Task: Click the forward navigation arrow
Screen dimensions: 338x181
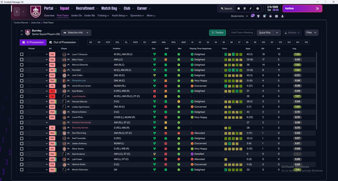Action: (24, 12)
